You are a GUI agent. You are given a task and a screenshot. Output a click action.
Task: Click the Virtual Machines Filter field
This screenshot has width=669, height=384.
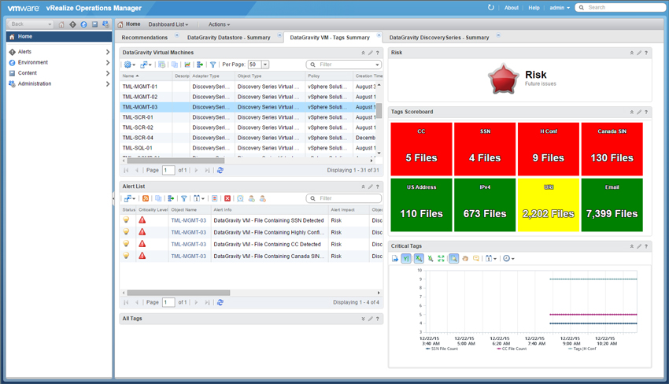tap(344, 65)
